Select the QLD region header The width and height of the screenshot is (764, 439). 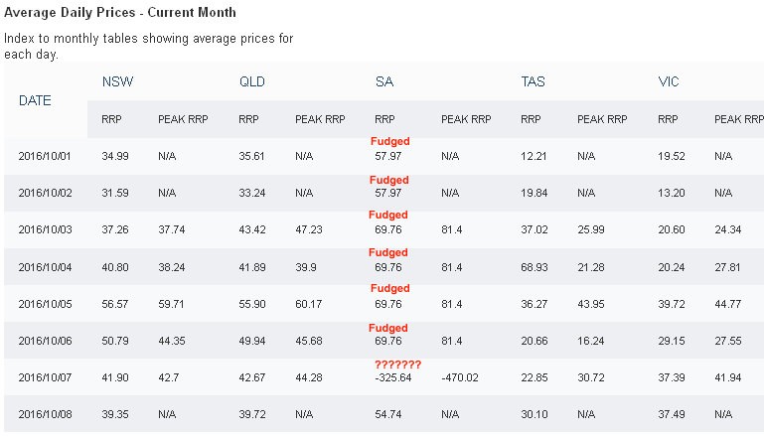[252, 81]
